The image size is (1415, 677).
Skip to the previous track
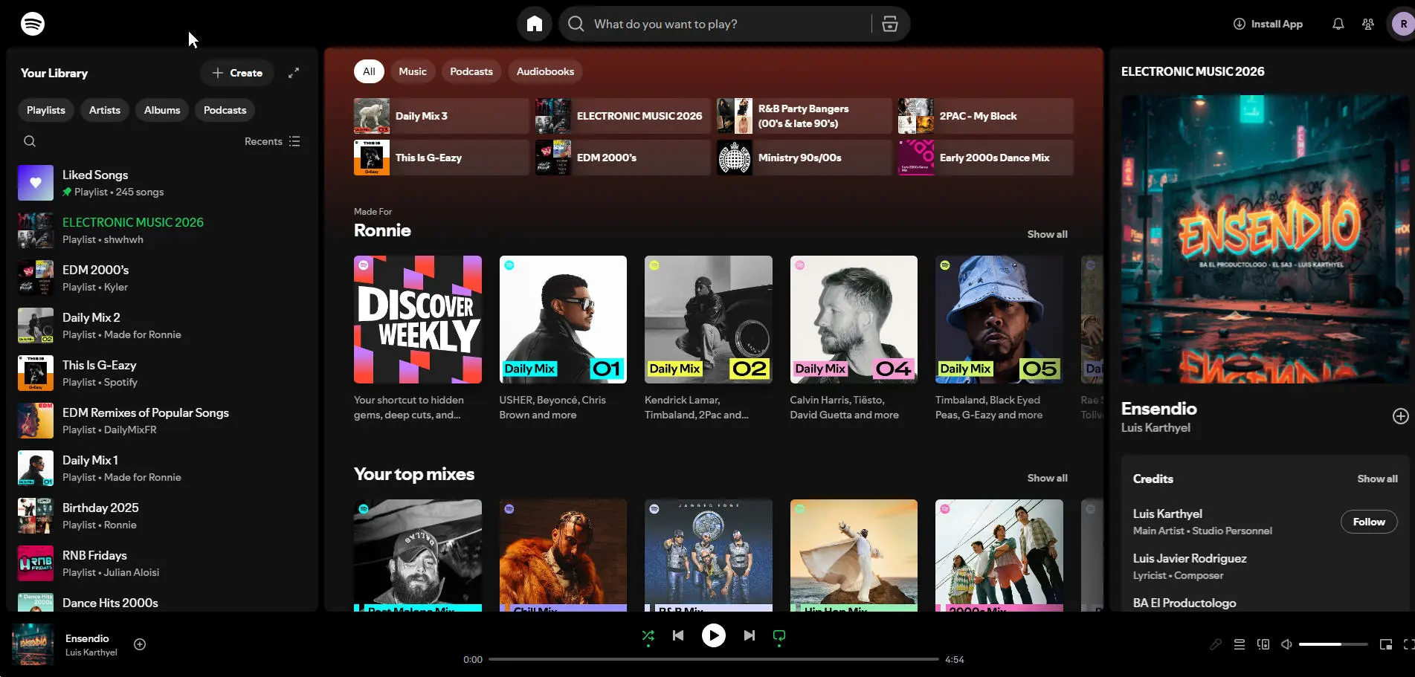click(x=678, y=635)
